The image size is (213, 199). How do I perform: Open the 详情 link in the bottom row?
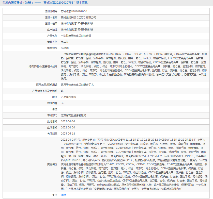click(x=64, y=195)
